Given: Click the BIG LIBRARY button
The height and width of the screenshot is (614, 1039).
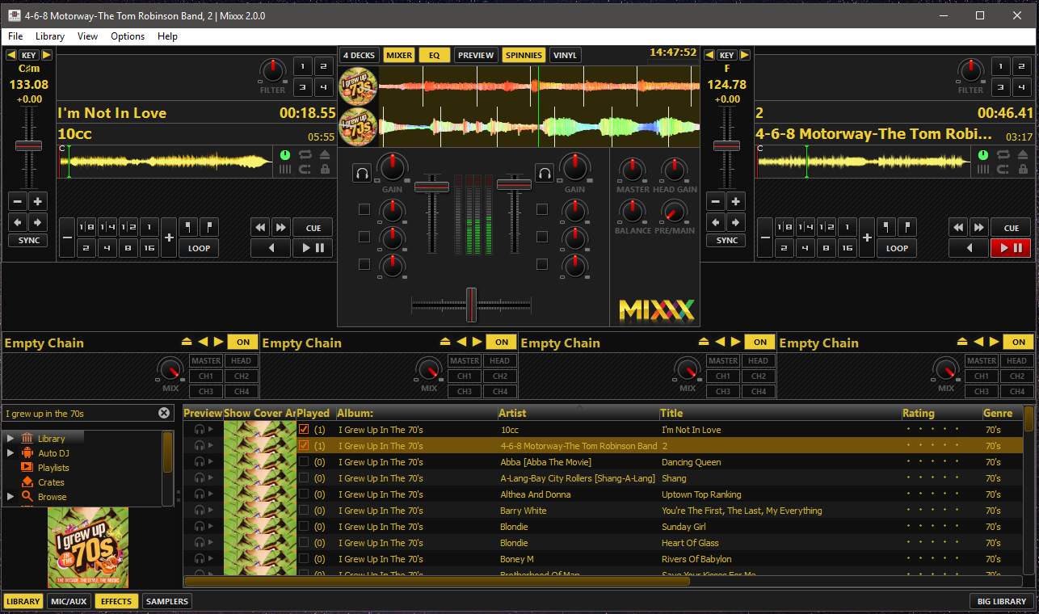Looking at the screenshot, I should (x=1000, y=601).
